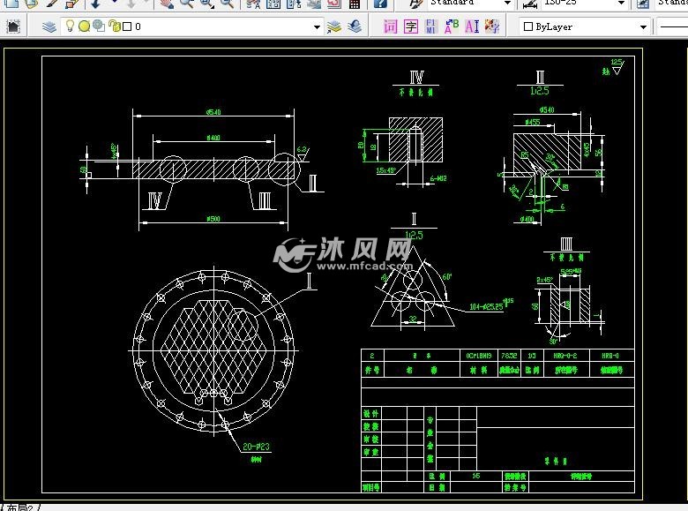This screenshot has height=511, width=688.
Task: Click the layer states house icon
Action: click(13, 26)
